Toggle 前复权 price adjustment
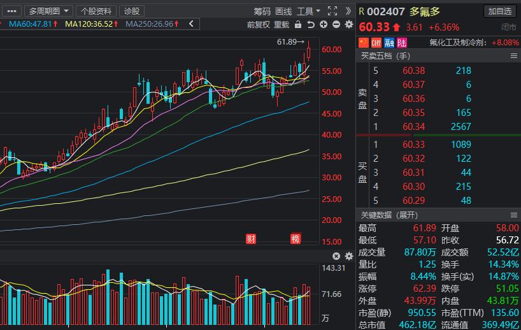The width and height of the screenshot is (521, 330). click(259, 24)
